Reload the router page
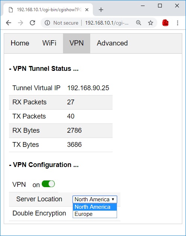This screenshot has width=186, height=236. tap(32, 23)
